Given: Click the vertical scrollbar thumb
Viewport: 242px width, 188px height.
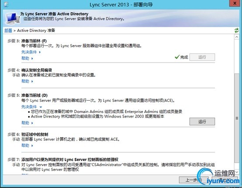Looking at the screenshot, I should [237, 118].
